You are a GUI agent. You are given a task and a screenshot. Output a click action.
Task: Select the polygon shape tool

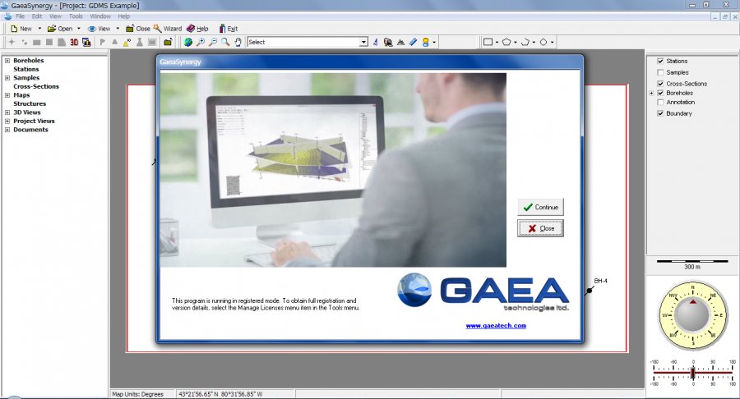tap(506, 42)
